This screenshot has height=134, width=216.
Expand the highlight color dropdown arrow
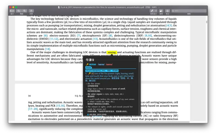click(x=156, y=11)
